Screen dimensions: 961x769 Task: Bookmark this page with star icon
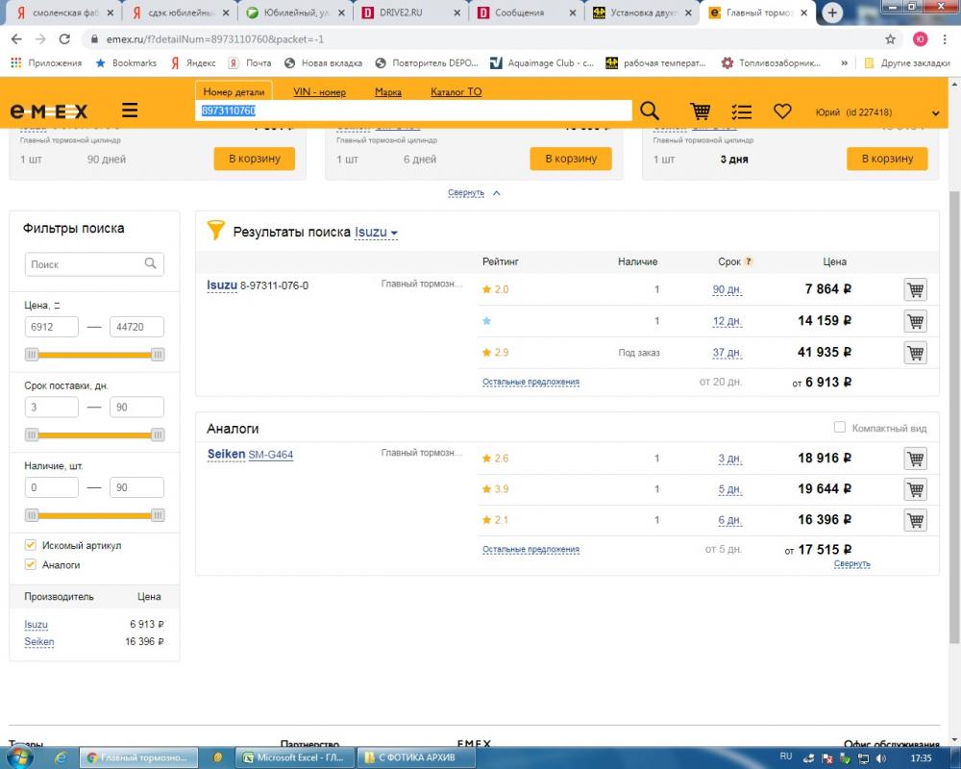(x=890, y=39)
